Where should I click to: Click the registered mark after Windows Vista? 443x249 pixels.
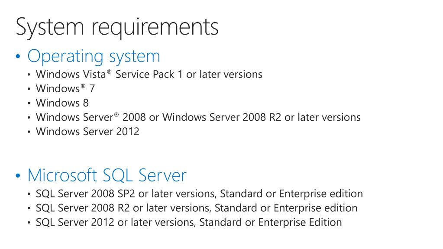109,71
